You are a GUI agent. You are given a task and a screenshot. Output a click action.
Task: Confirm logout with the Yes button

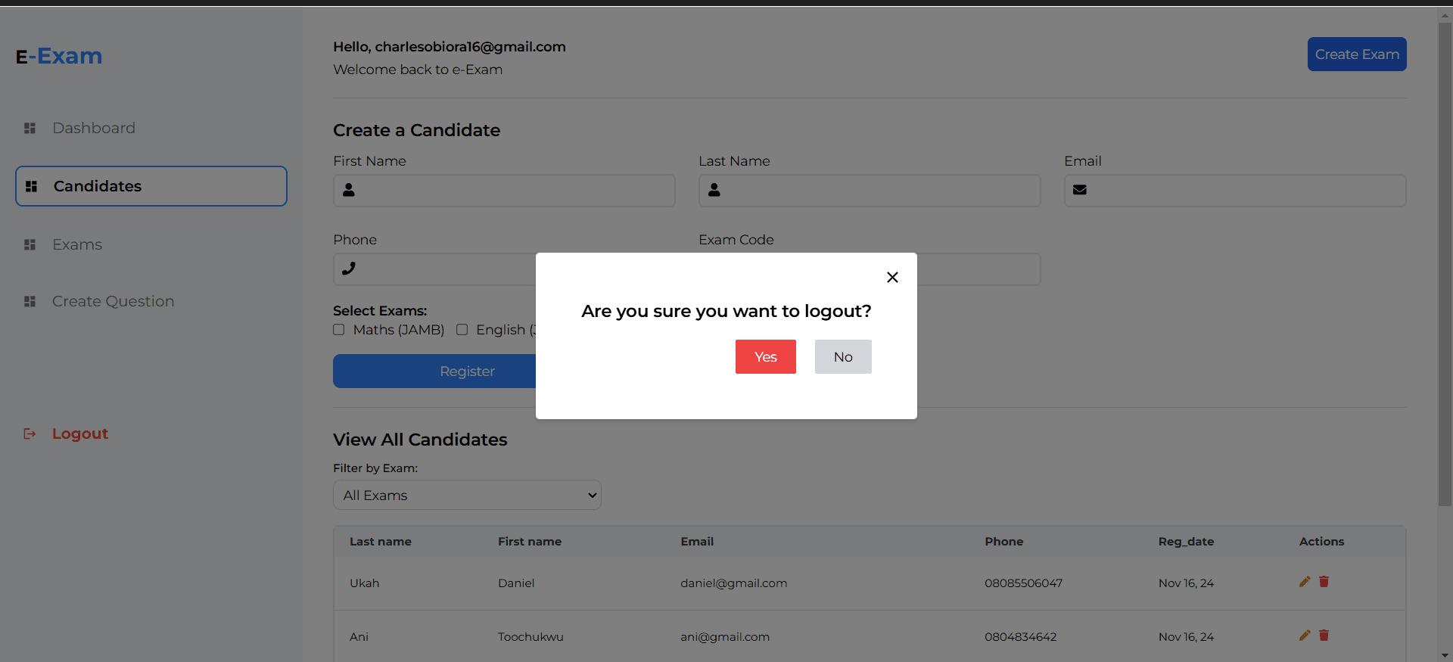point(766,356)
